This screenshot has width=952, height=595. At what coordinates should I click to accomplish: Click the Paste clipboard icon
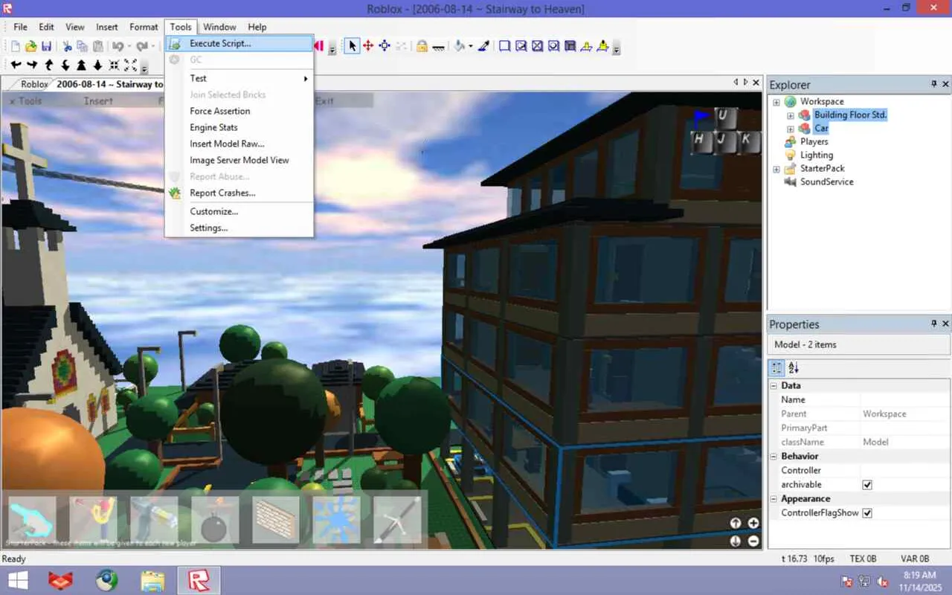tap(97, 46)
